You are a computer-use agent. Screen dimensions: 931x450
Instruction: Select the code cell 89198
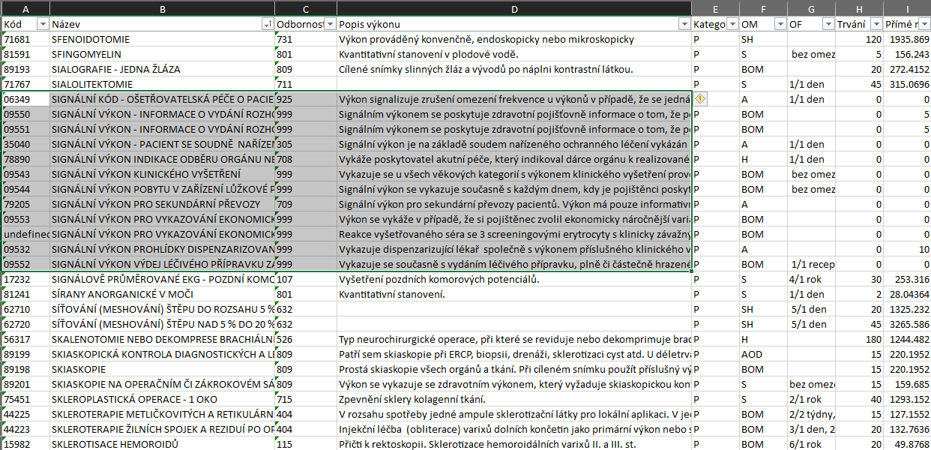pyautogui.click(x=25, y=369)
